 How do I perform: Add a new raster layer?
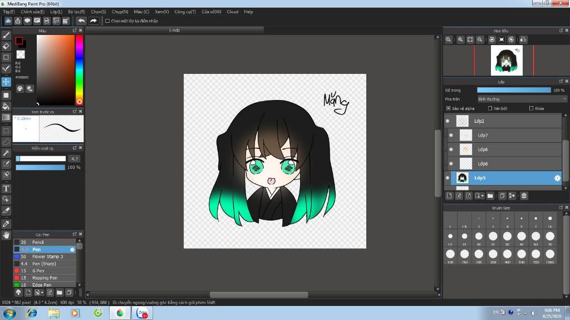coord(449,196)
